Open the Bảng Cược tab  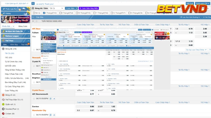coord(23,26)
